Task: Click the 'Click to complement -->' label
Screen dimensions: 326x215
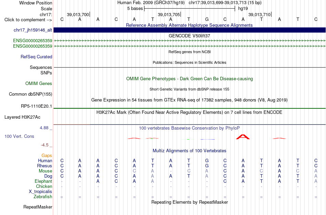Action: coord(28,20)
